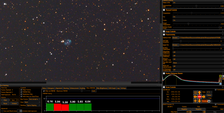224x113 pixels.
Task: Start the spiral search pattern icon
Action: click(x=195, y=93)
